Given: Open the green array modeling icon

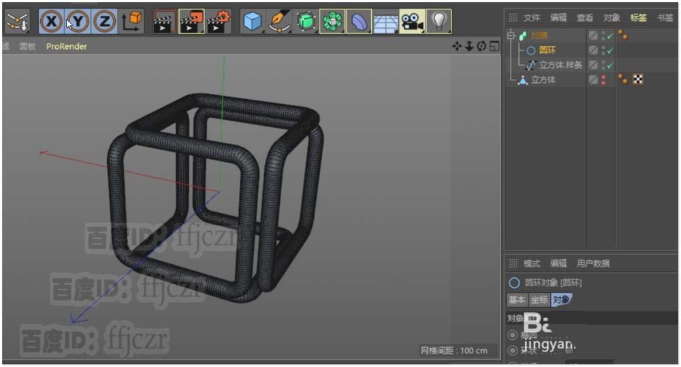Looking at the screenshot, I should [332, 21].
